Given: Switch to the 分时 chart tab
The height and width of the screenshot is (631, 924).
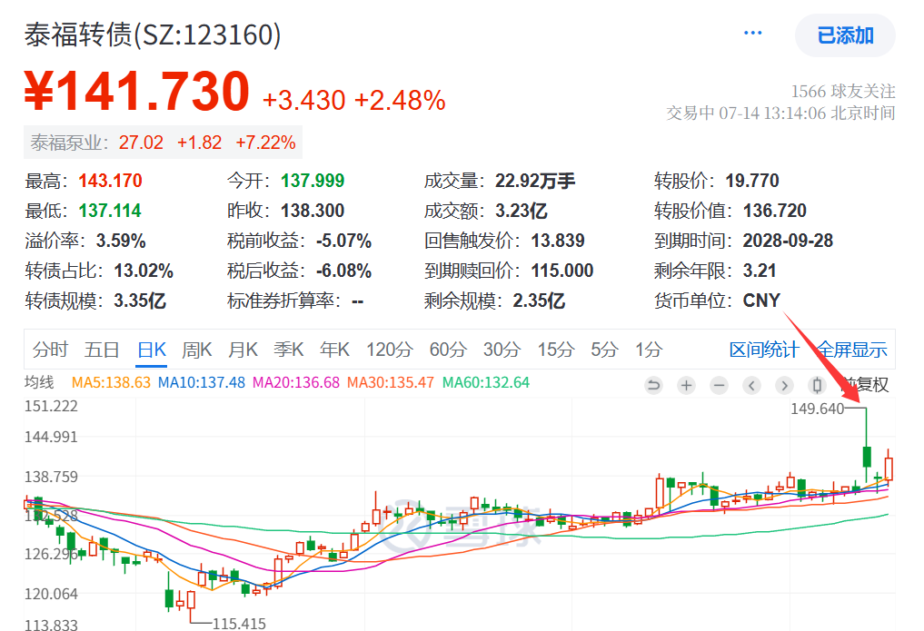Looking at the screenshot, I should (x=50, y=350).
